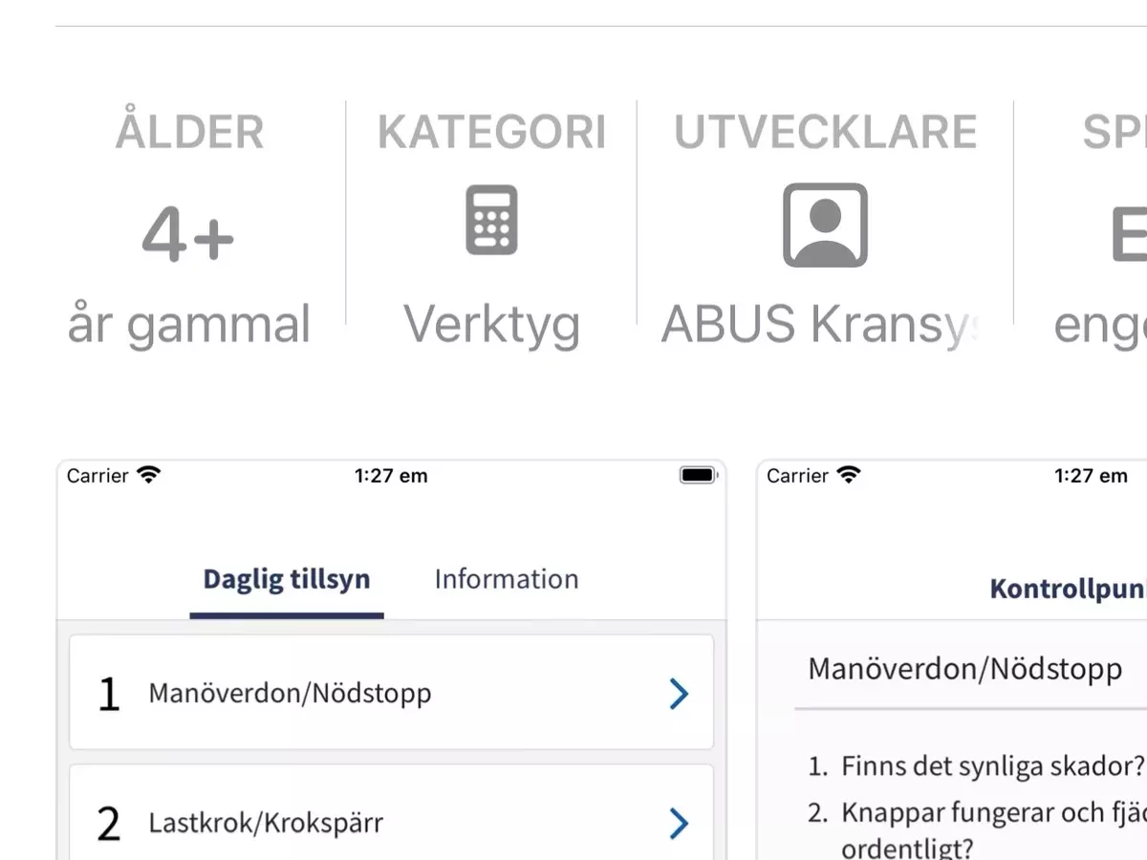Click the Wi-Fi icon in first screenshot
1147x860 pixels.
point(148,475)
